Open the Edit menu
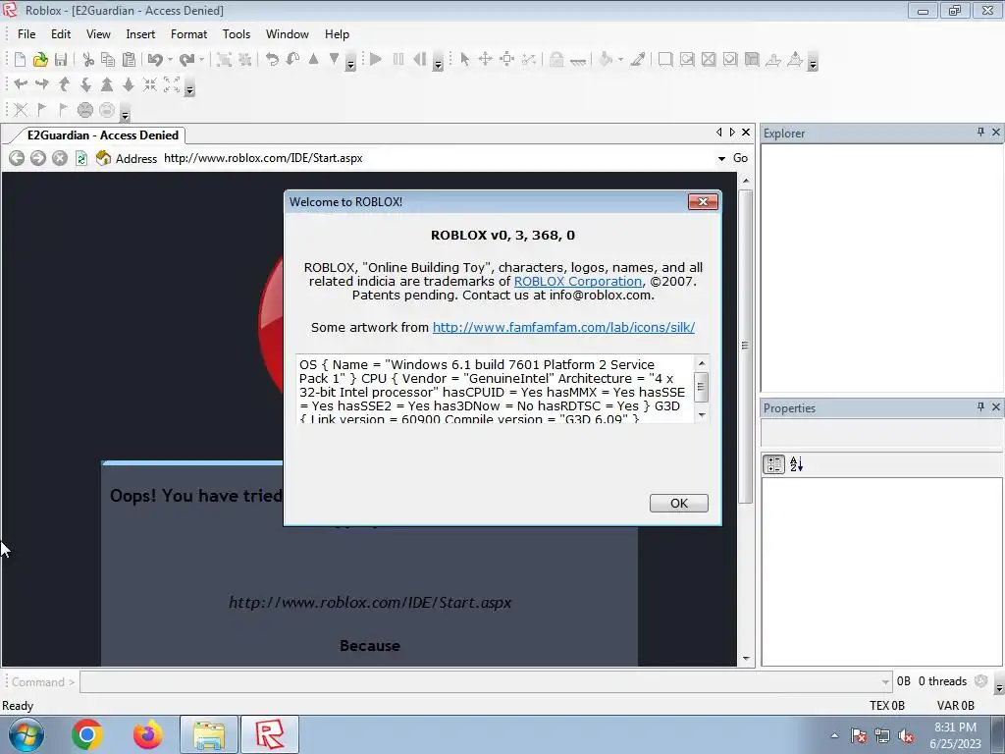Viewport: 1005px width, 754px height. coord(61,34)
